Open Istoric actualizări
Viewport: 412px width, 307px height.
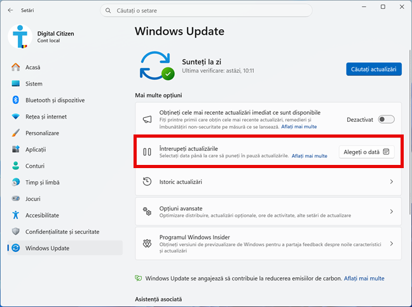click(268, 181)
